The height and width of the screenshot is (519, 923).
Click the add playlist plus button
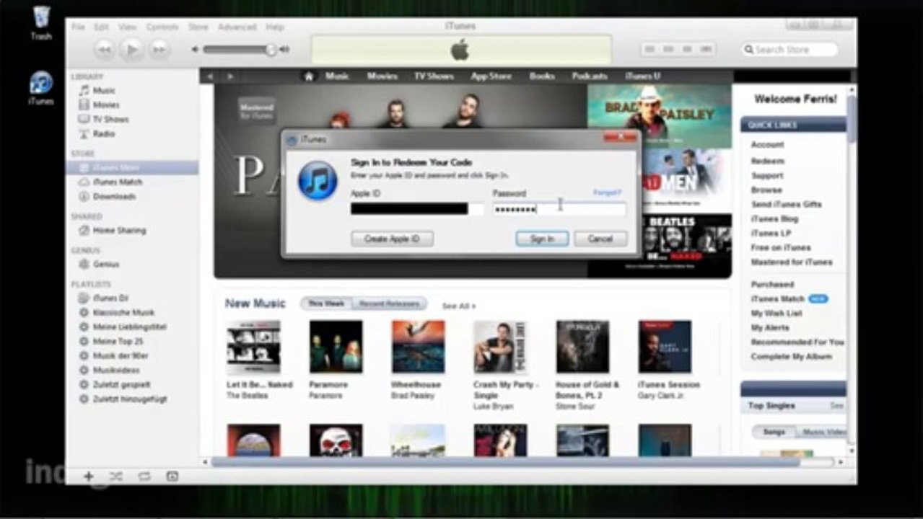point(89,476)
